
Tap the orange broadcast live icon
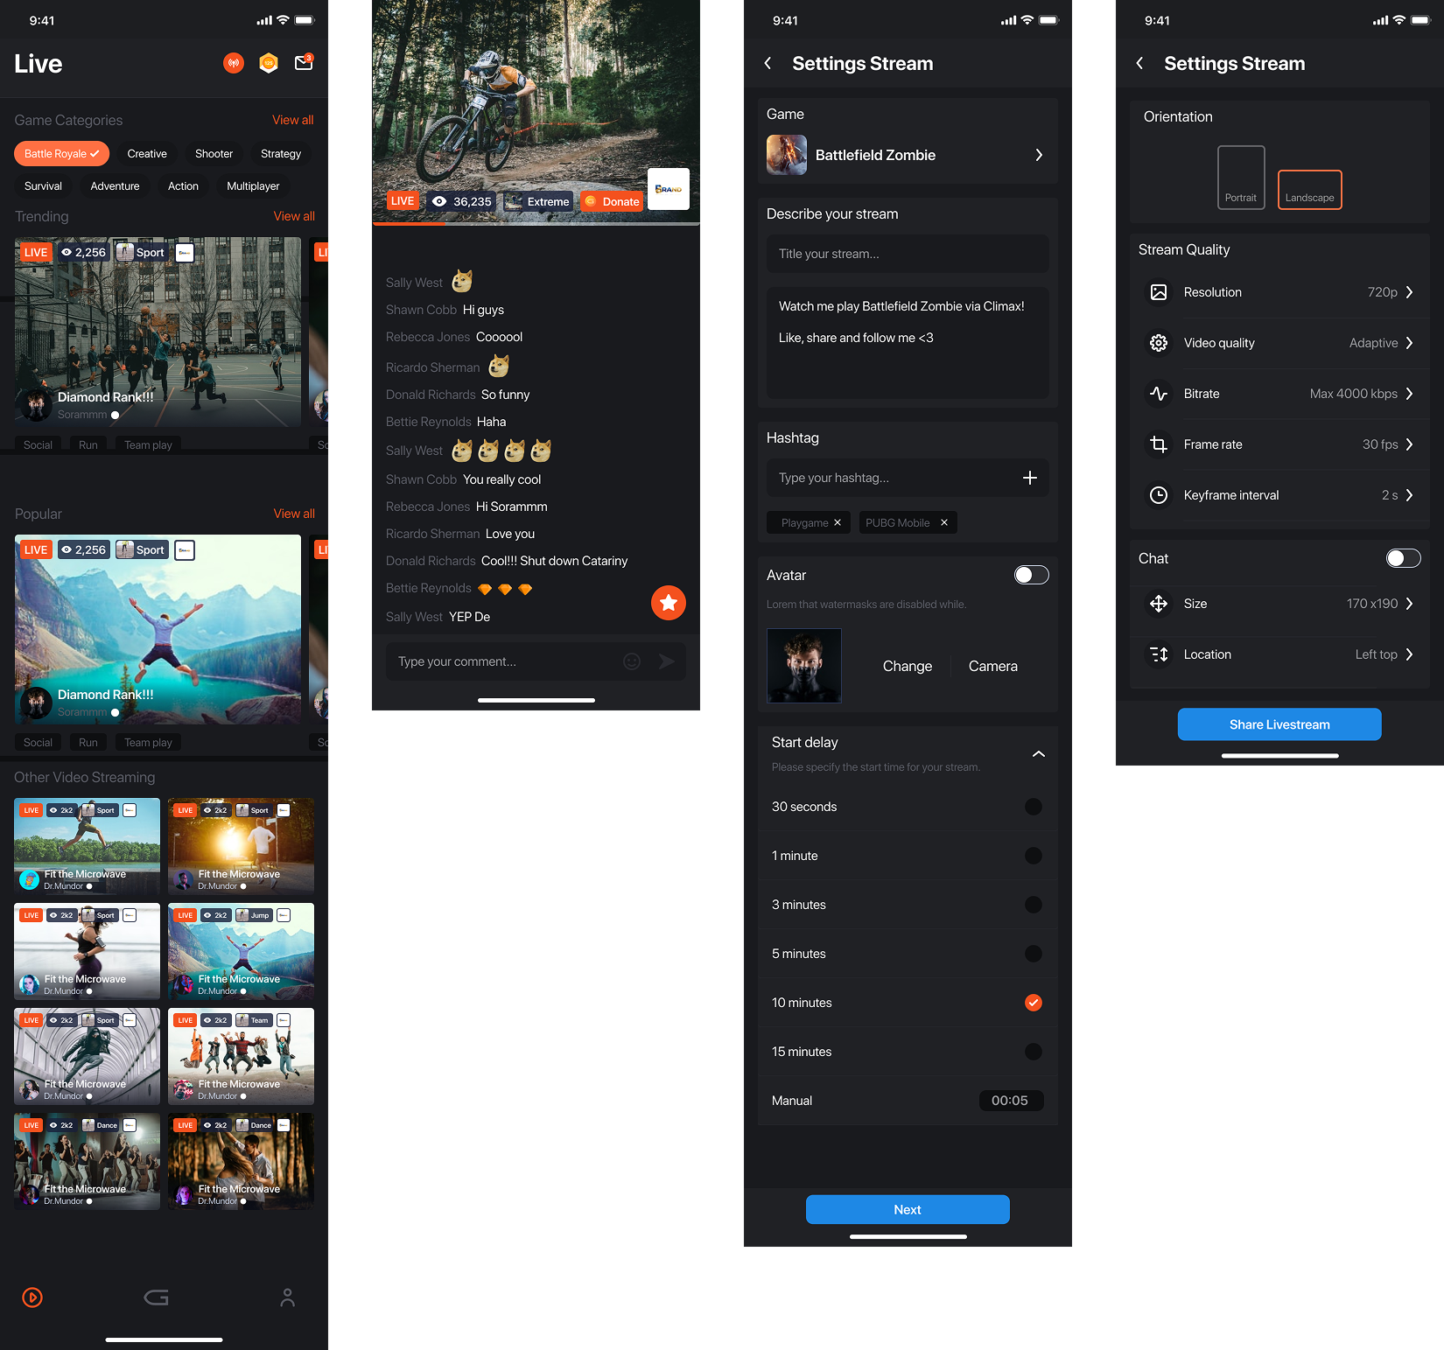pos(234,63)
